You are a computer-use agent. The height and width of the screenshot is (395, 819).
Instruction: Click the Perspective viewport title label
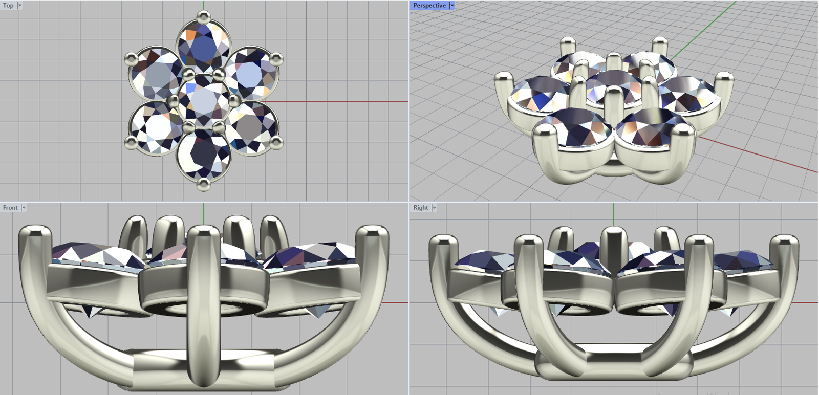tap(429, 6)
